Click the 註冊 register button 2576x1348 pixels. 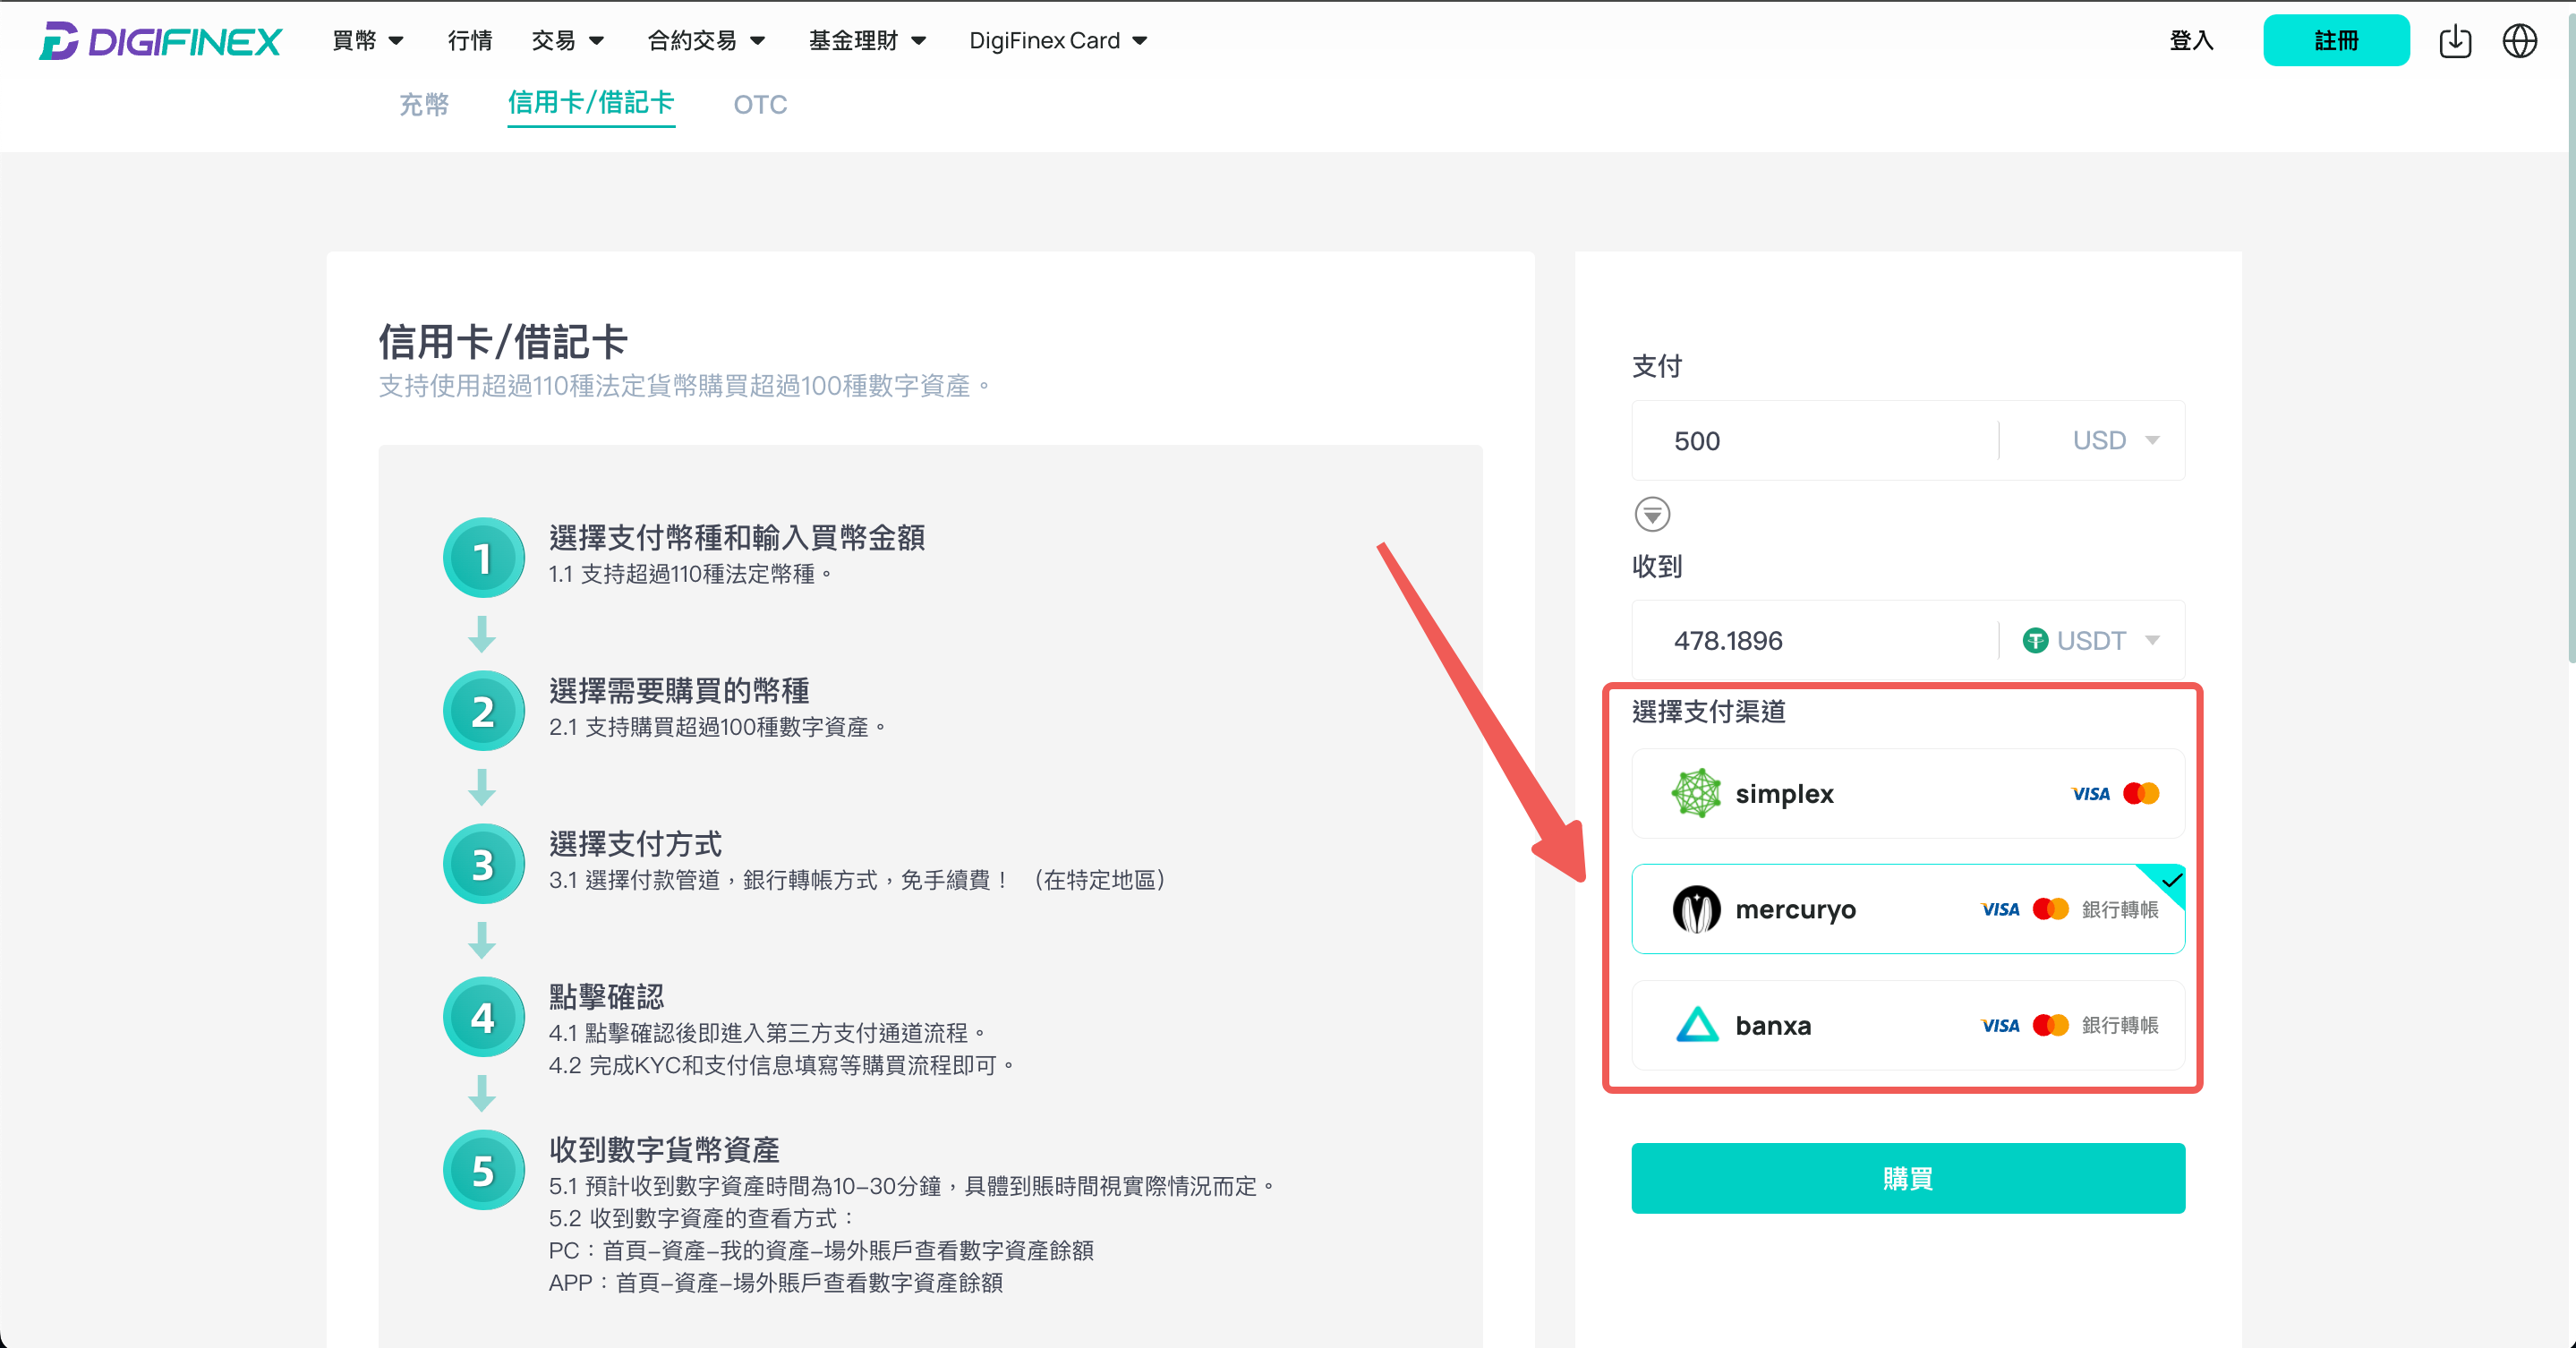[2336, 41]
